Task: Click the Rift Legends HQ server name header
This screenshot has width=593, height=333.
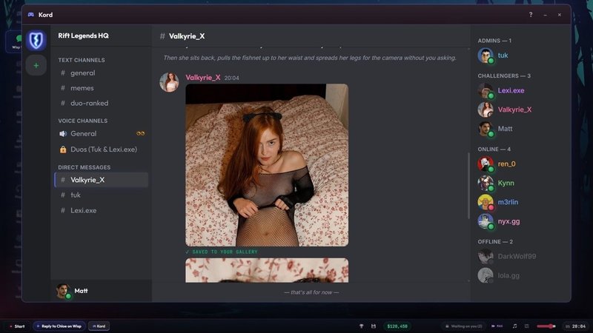Action: point(83,36)
